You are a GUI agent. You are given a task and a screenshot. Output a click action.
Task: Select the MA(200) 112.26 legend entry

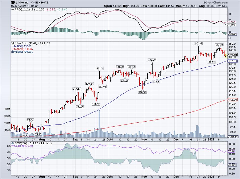coord(23,49)
